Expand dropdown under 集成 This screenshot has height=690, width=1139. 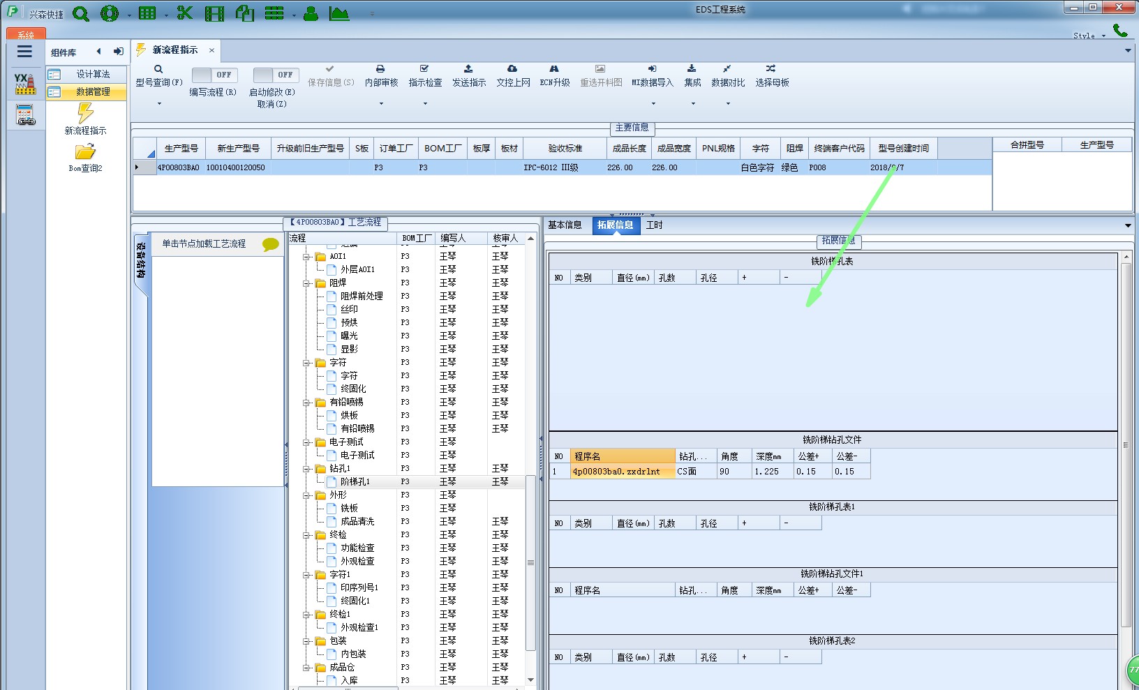693,104
